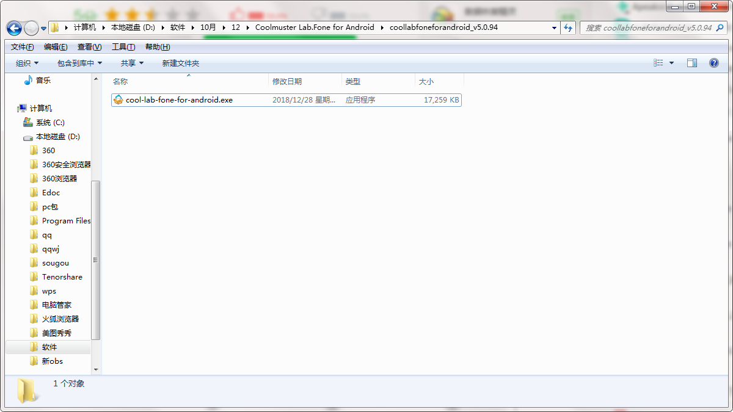Open the pc包 folder
Screen dimensions: 733x412
(x=50, y=206)
